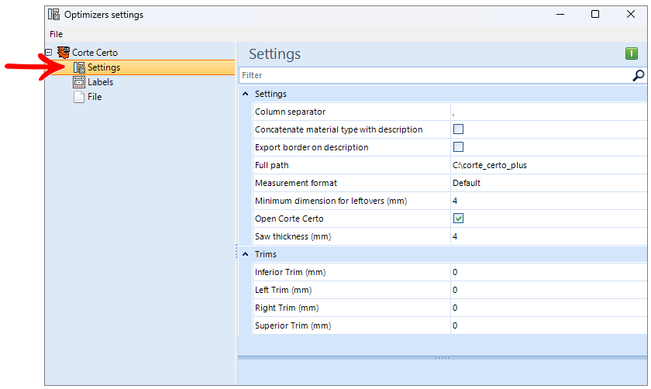Screen dimensions: 651x389
Task: Select the Inferior Trim (mm) label
Action: click(x=290, y=272)
